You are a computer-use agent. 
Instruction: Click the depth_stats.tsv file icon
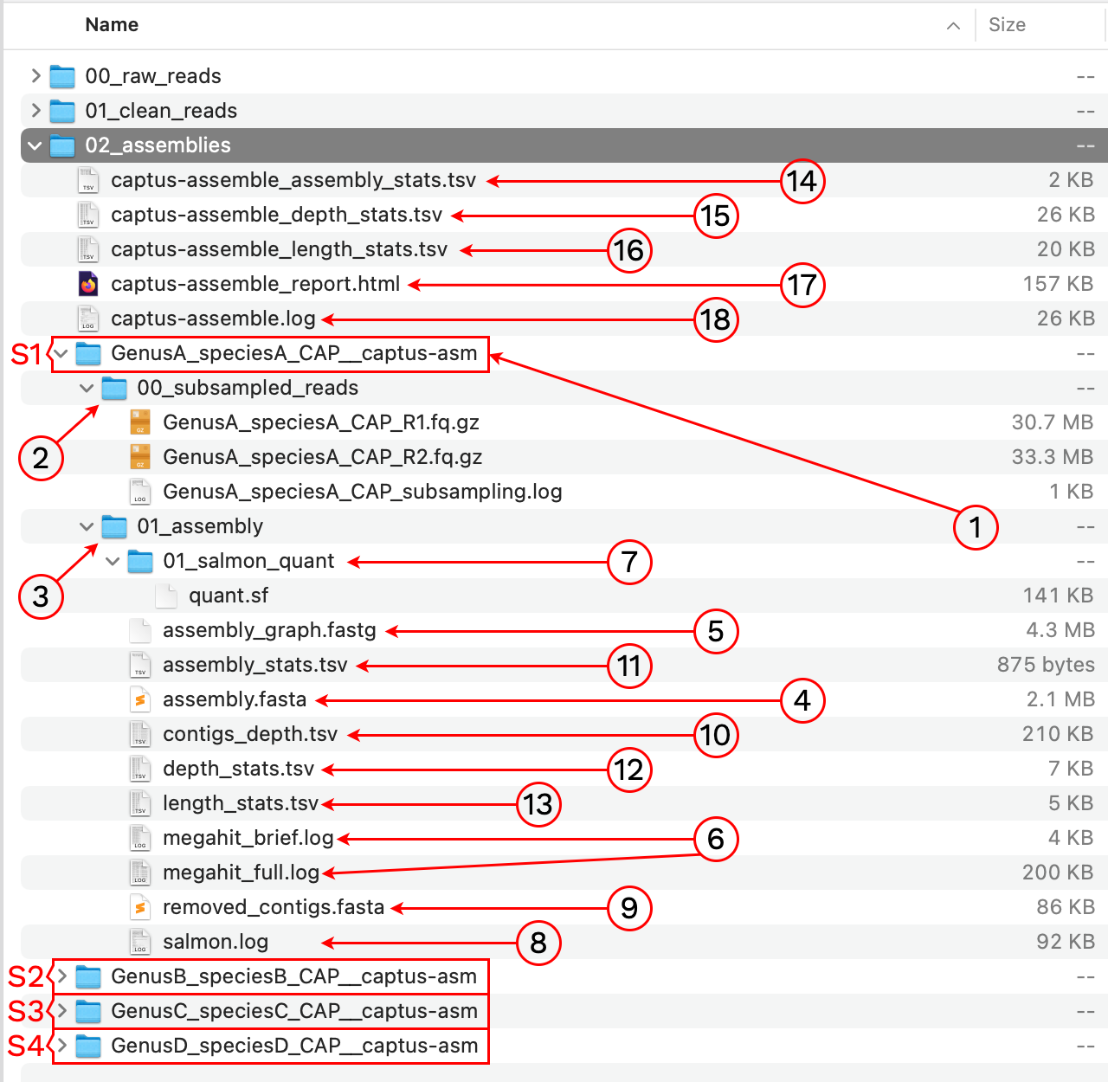coord(140,769)
